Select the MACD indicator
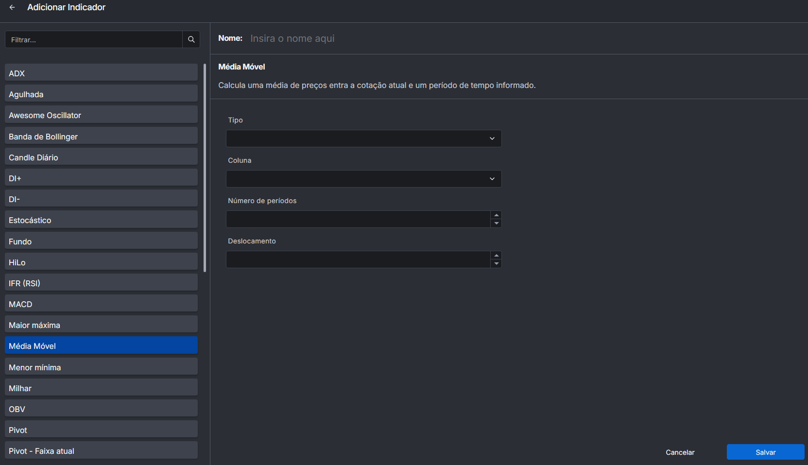This screenshot has height=465, width=808. (x=101, y=304)
